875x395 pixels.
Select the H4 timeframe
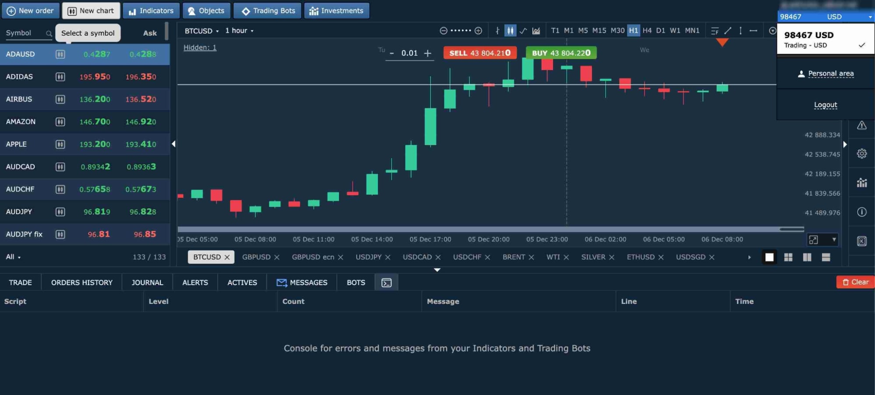[x=647, y=31]
